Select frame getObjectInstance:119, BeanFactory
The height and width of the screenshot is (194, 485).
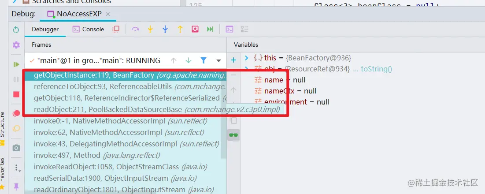tap(126, 75)
